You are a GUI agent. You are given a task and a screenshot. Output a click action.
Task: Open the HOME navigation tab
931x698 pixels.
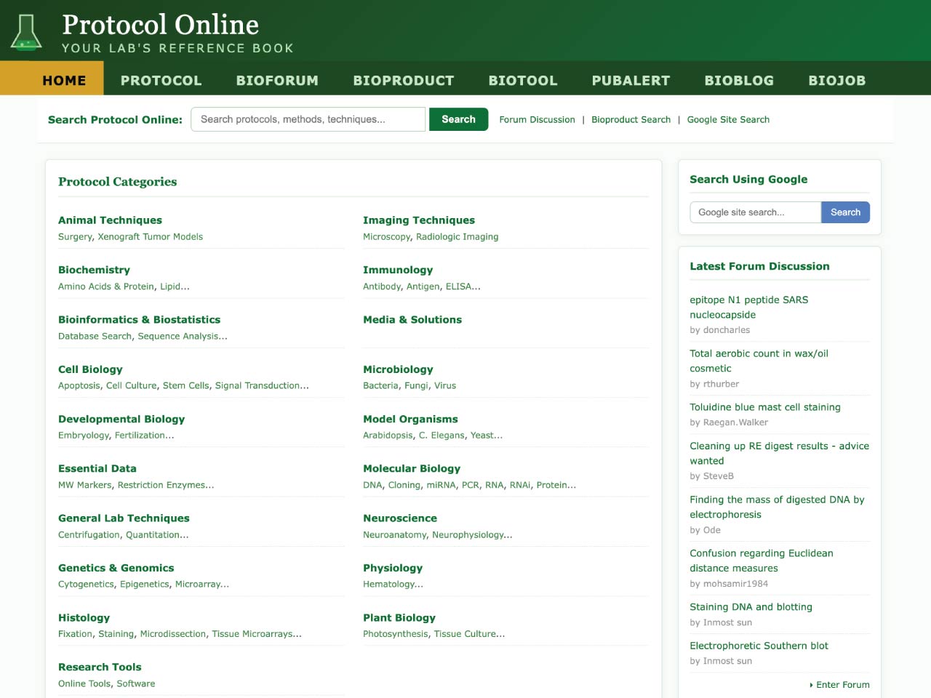tap(64, 80)
